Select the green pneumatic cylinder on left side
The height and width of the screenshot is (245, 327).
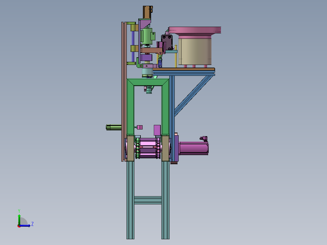pyautogui.click(x=114, y=127)
